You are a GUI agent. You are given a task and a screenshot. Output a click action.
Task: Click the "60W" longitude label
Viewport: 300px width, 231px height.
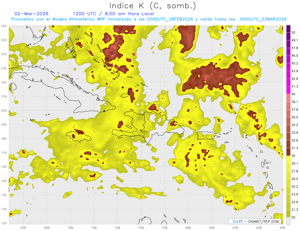282,228
